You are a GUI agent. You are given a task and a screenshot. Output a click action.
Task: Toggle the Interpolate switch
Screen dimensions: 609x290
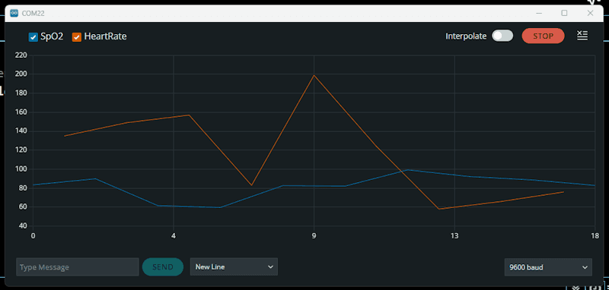(x=502, y=36)
